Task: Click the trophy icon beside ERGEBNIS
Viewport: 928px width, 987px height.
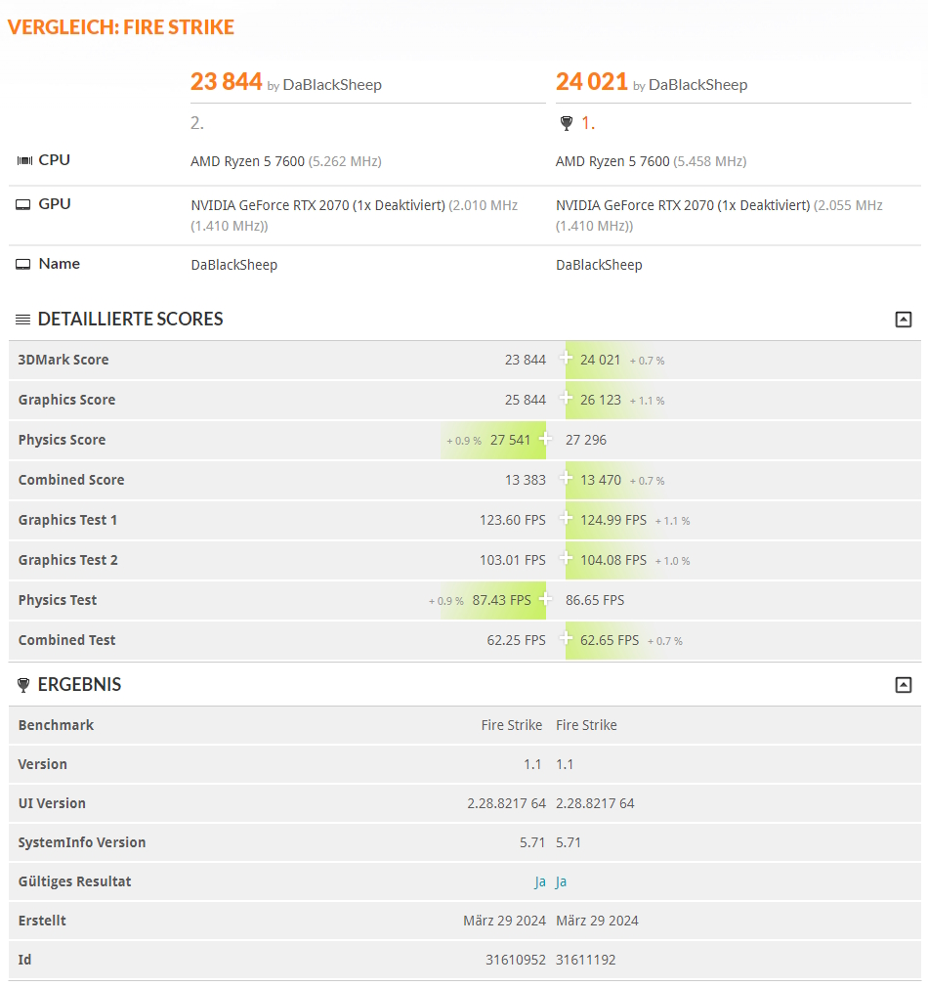Action: coord(23,684)
